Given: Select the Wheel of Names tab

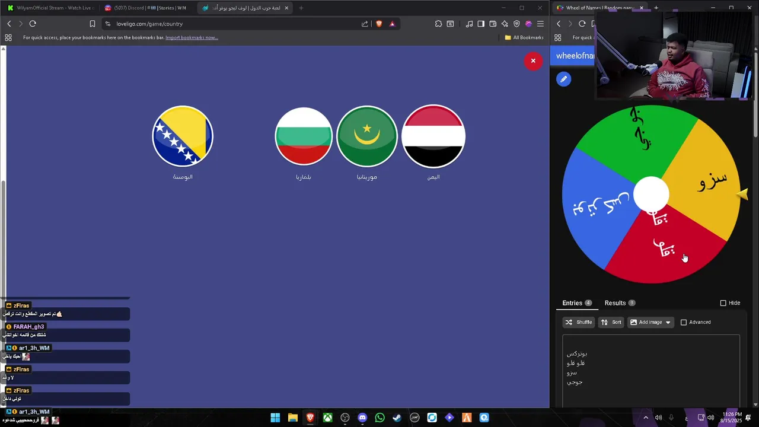Looking at the screenshot, I should pos(600,8).
